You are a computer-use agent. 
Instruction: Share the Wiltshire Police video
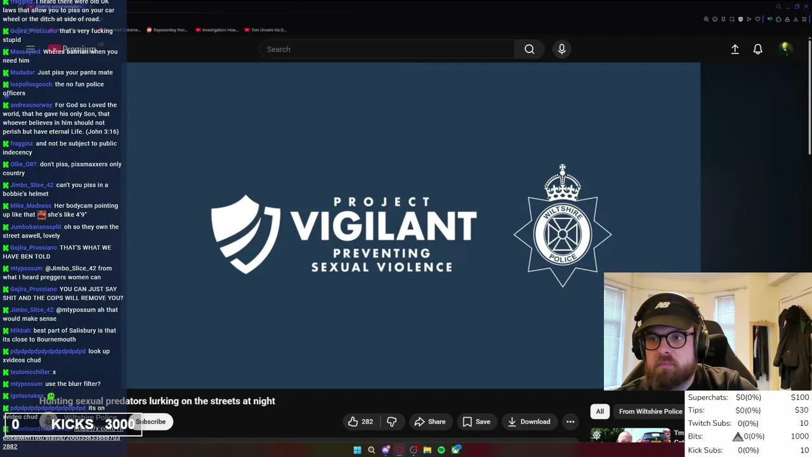pos(430,421)
